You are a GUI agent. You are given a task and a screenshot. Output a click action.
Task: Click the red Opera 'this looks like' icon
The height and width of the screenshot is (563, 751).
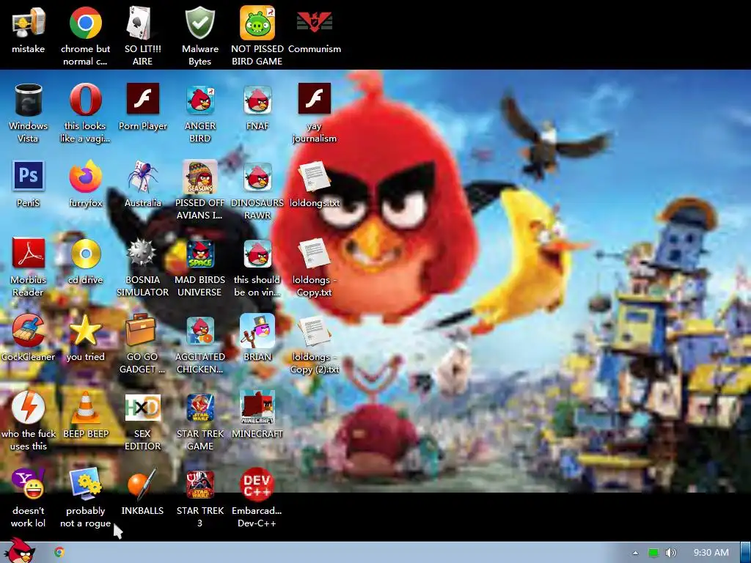point(85,100)
